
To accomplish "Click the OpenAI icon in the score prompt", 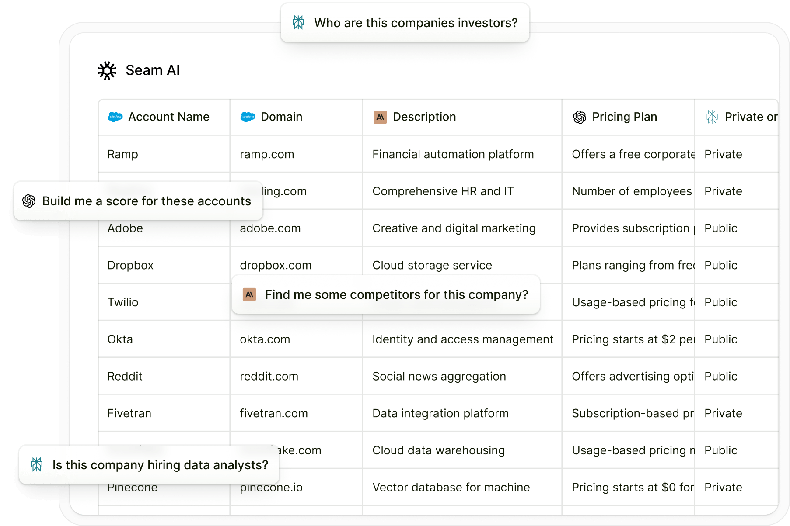I will pyautogui.click(x=29, y=201).
